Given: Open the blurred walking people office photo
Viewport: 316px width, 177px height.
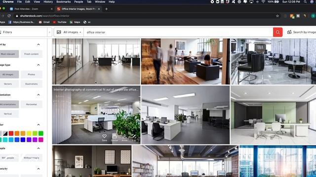Looking at the screenshot, I should 186,61.
